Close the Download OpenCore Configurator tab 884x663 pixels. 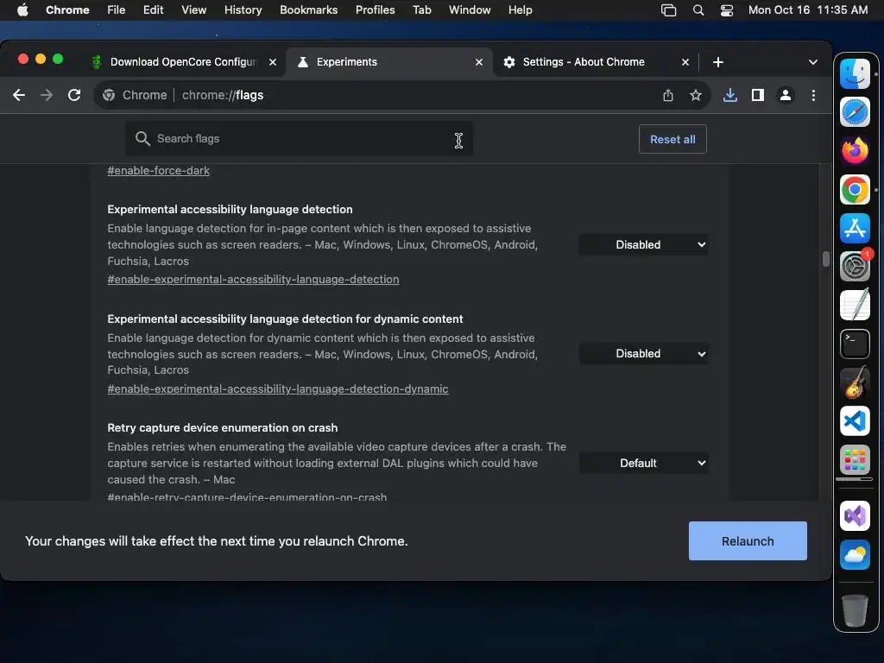tap(272, 62)
